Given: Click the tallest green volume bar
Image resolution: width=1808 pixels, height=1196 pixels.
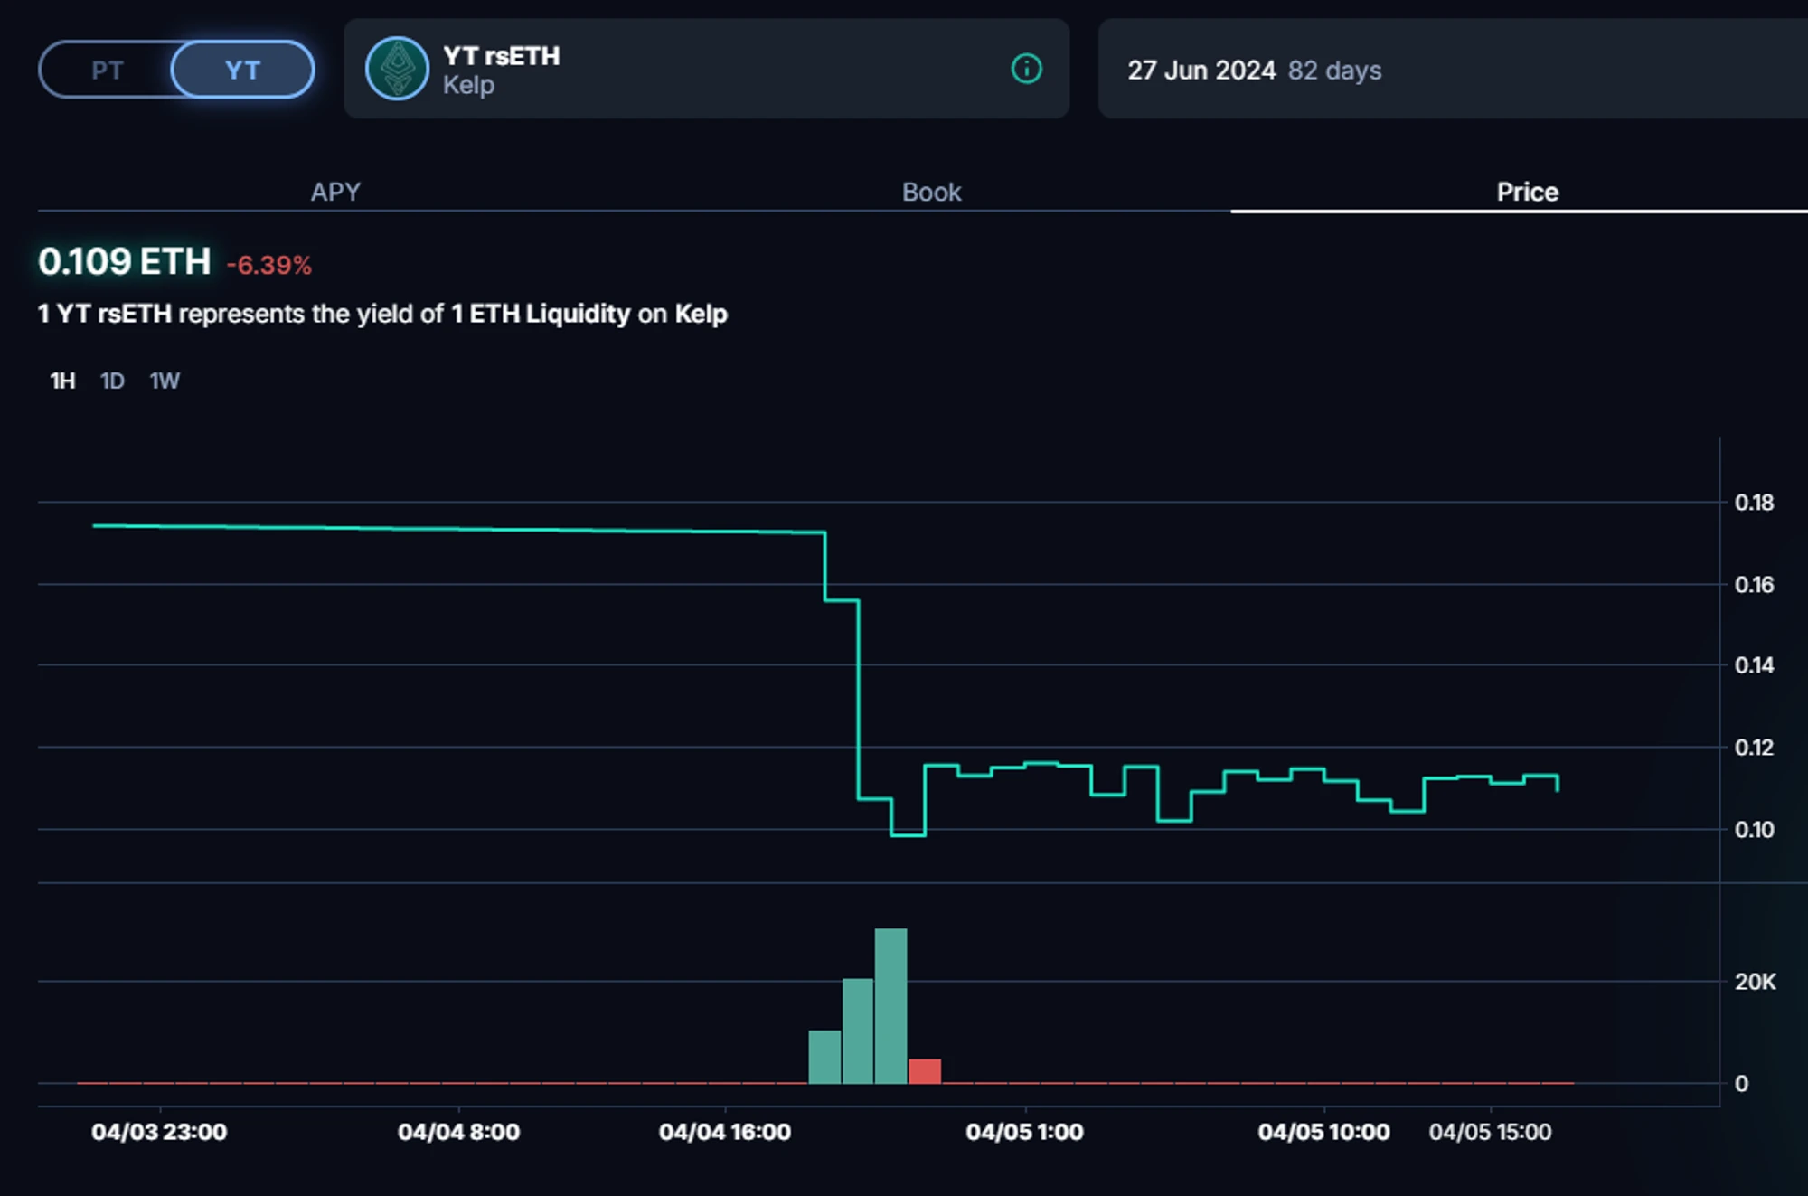Looking at the screenshot, I should 890,1005.
